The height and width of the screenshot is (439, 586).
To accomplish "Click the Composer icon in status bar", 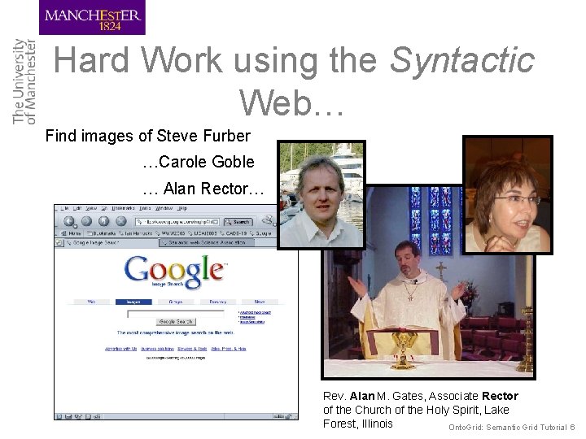I will pyautogui.click(x=78, y=416).
